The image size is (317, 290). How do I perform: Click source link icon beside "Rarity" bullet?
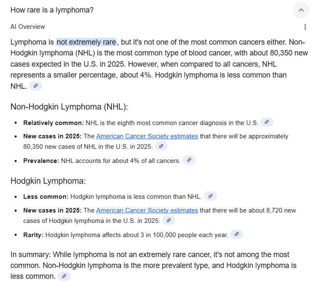[x=236, y=234]
